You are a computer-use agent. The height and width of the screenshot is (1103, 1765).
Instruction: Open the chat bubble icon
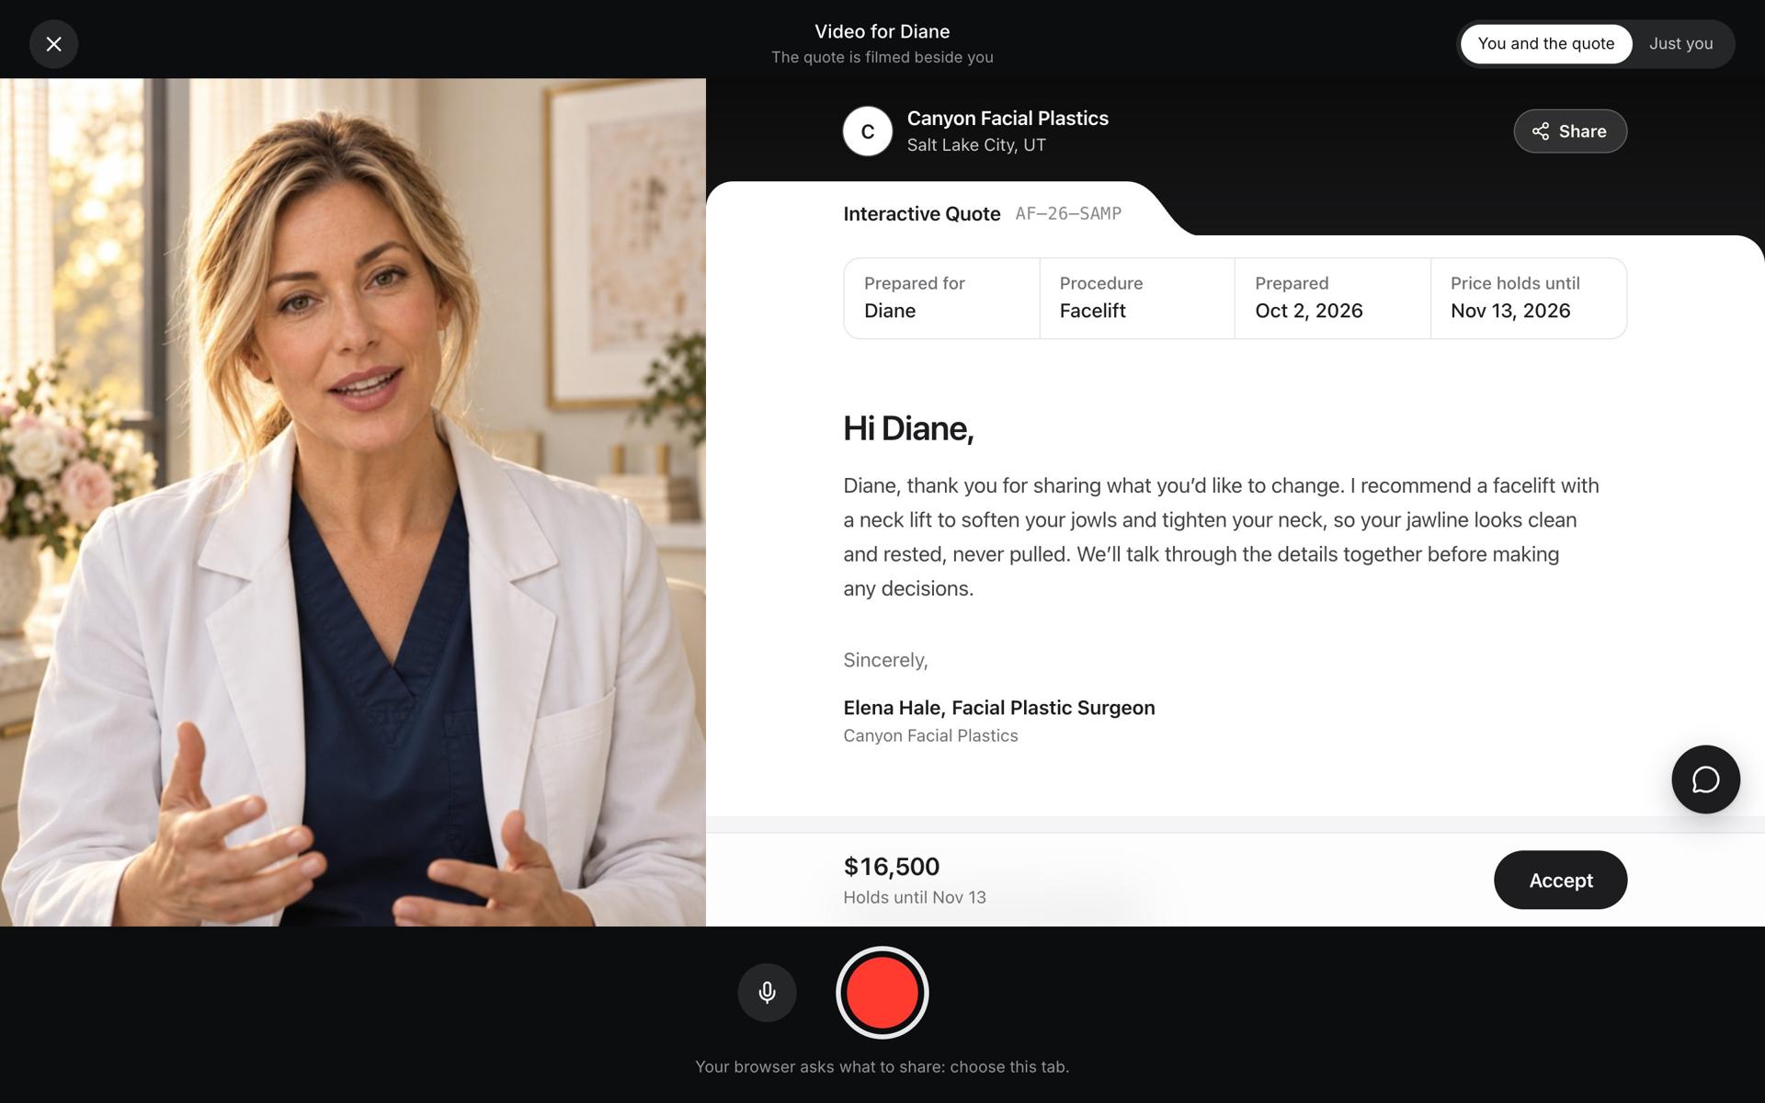(1705, 779)
